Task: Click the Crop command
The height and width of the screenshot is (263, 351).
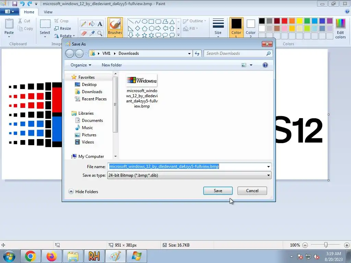Action: [x=61, y=21]
